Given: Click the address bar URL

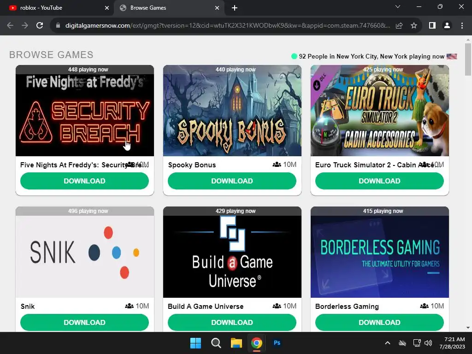Looking at the screenshot, I should pos(228,26).
